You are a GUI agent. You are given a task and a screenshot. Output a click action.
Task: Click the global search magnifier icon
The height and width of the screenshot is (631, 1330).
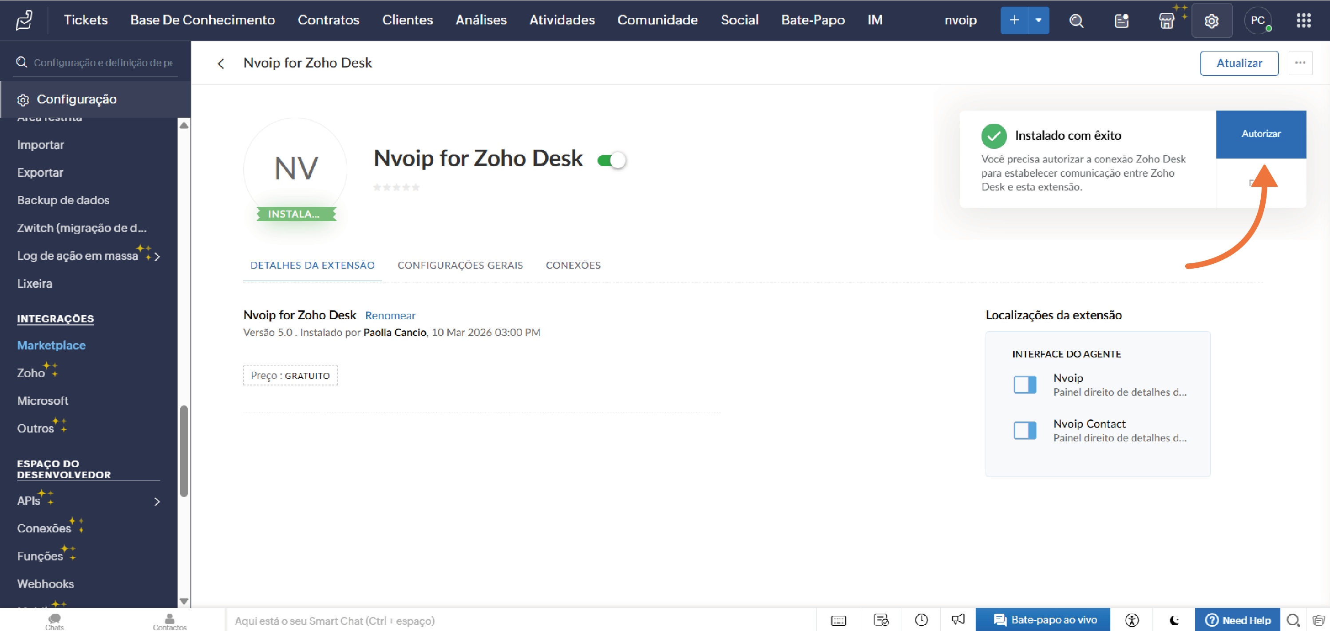click(x=1076, y=21)
